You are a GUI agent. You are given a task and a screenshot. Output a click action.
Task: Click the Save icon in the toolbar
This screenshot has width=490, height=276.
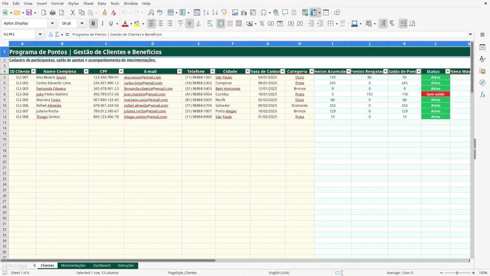pyautogui.click(x=29, y=13)
